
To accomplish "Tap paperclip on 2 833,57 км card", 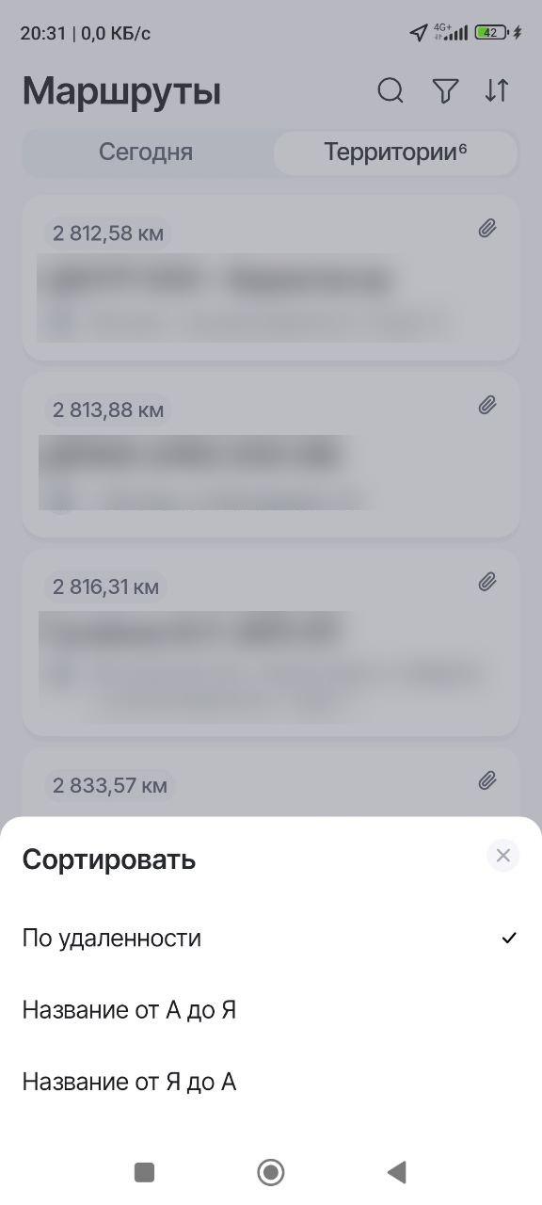I will pos(487,781).
